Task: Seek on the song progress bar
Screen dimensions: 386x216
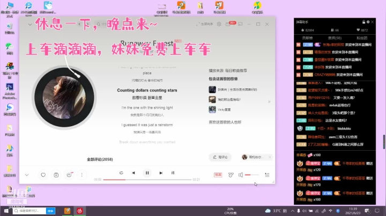Action: coord(147,180)
